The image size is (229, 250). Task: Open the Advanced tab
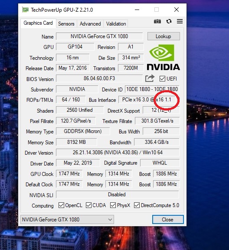pos(90,24)
